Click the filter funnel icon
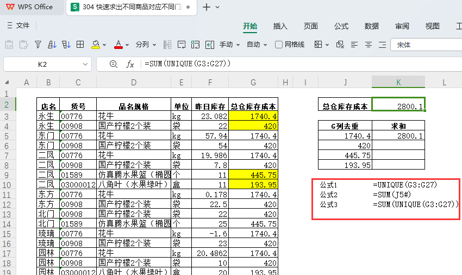The width and height of the screenshot is (462, 275). click(x=38, y=45)
